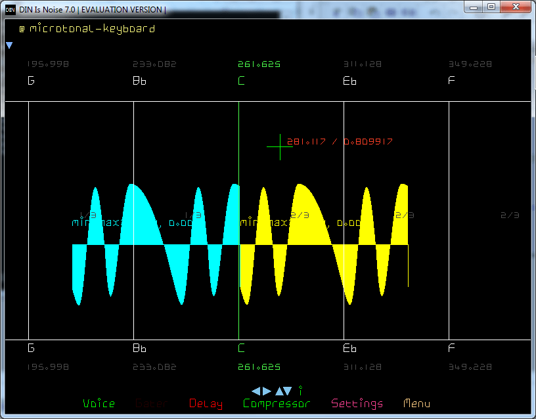Screen dimensions: 536x419
Task: Open the Settings screen
Action: pos(357,404)
